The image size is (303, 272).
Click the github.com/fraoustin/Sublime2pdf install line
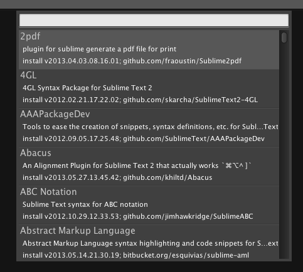(132, 61)
